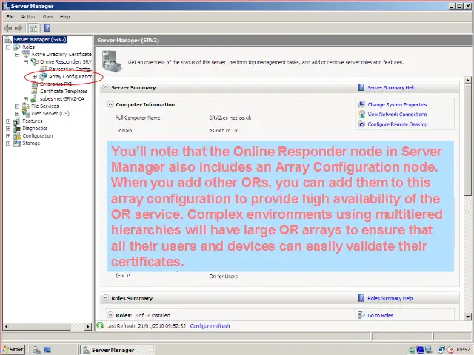Collapse the Active Directory Certificate Services node
The height and width of the screenshot is (355, 474).
click(x=17, y=55)
